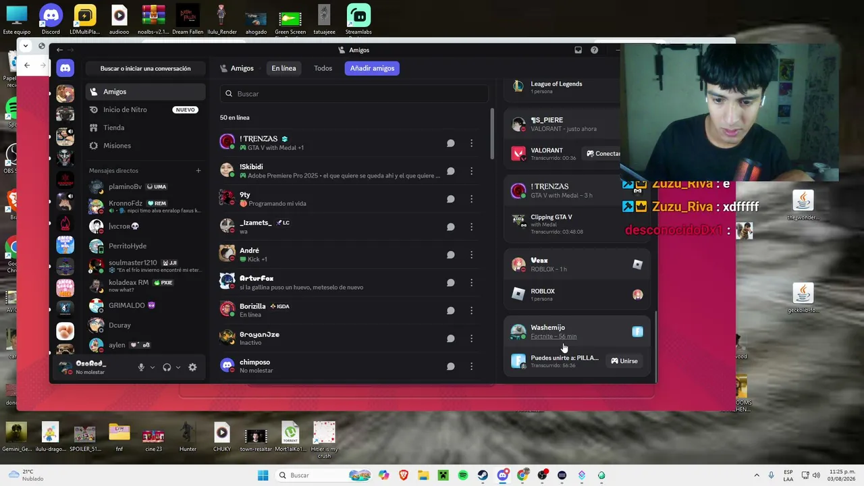Click Buscar o iniciar una conversación

145,68
